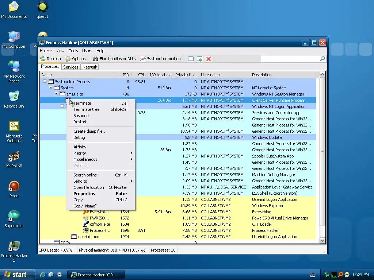Open the Users menu

(x=87, y=51)
